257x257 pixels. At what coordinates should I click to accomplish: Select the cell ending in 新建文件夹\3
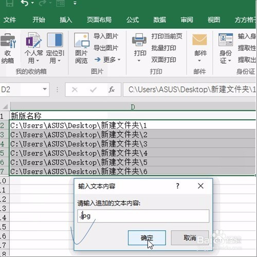[x=133, y=143]
